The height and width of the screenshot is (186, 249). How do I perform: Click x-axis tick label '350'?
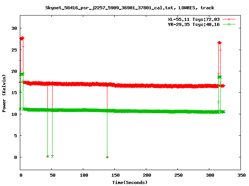click(x=241, y=175)
